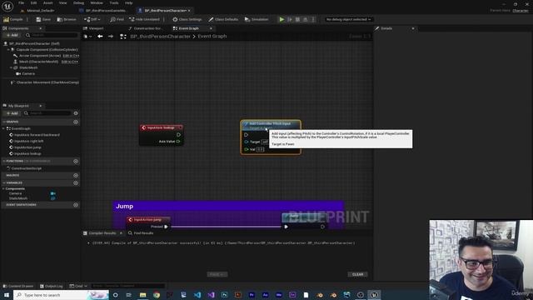Switch to BP_thirdPersonGameMode tab
The image size is (533, 300).
[x=106, y=11]
